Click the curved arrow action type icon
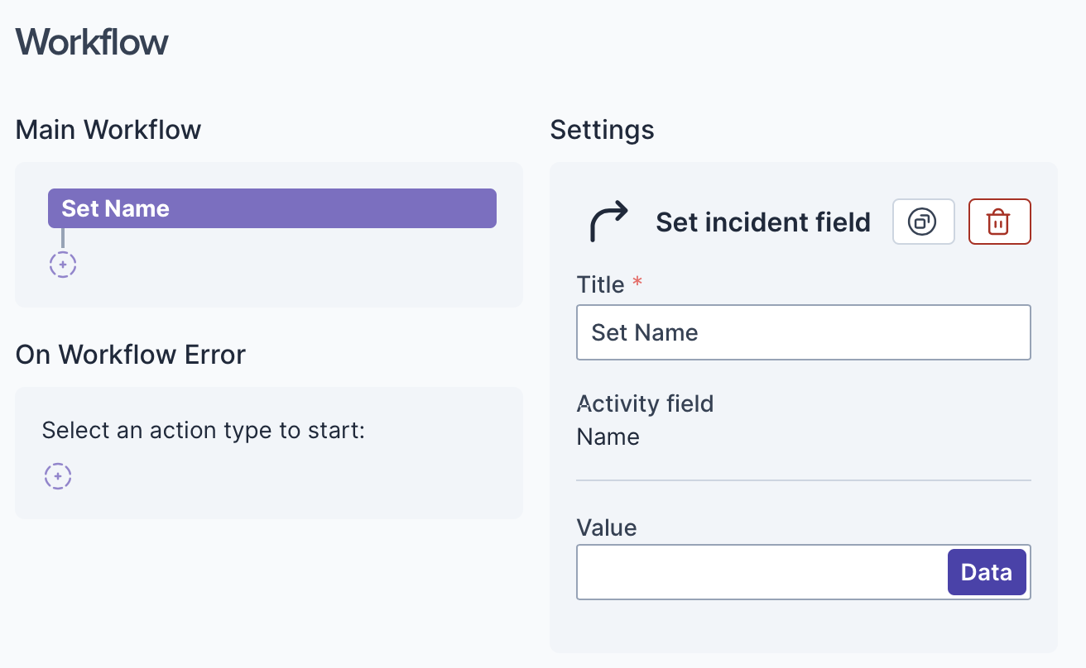1086x668 pixels. [608, 222]
